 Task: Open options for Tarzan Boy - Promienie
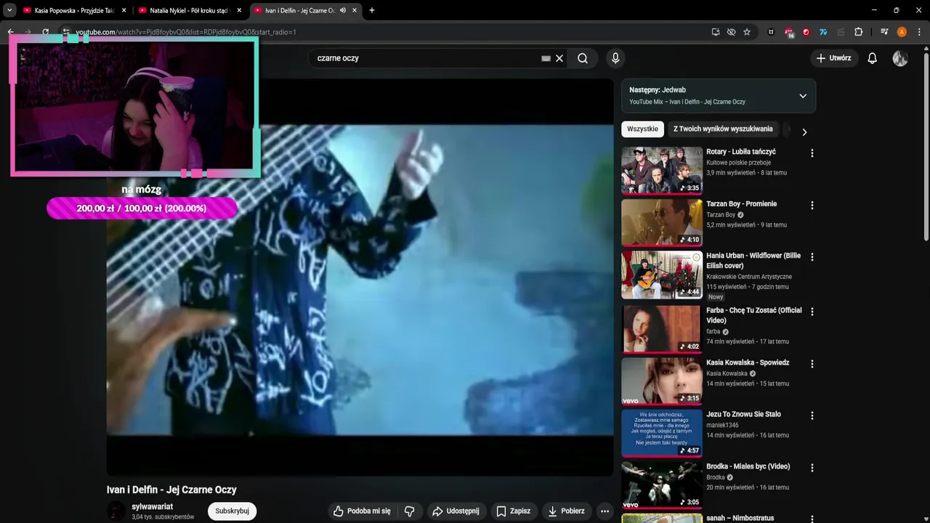coord(812,206)
